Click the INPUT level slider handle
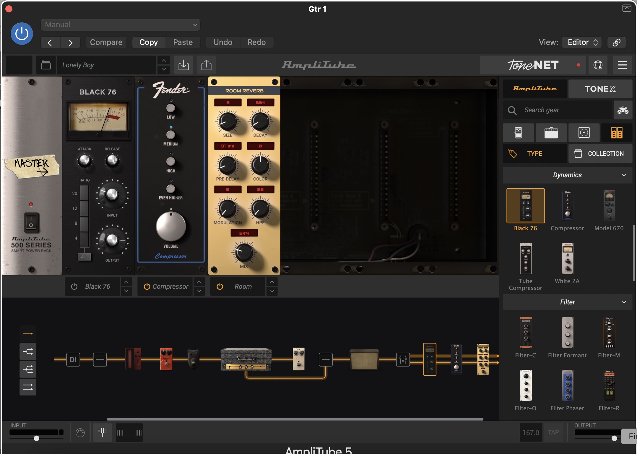The height and width of the screenshot is (454, 637). [x=36, y=438]
